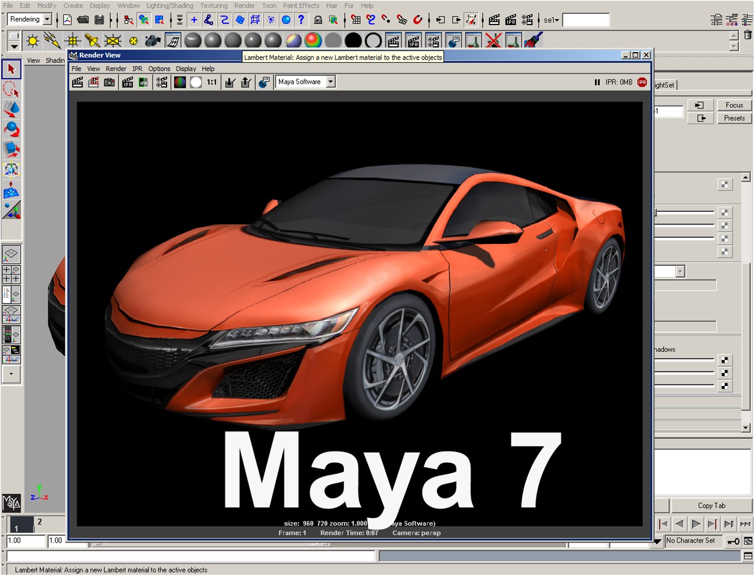Screen dimensions: 754x575
Task: Open the Paint Effects menu
Action: (x=301, y=5)
